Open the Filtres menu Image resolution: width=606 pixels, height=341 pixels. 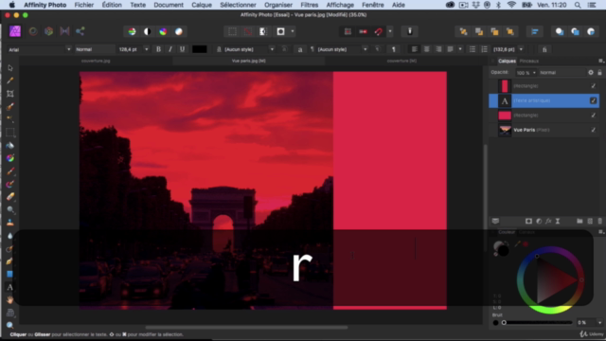coord(310,5)
